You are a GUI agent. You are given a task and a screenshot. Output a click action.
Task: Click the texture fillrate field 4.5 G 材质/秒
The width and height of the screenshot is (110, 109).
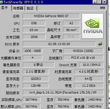(x=89, y=72)
